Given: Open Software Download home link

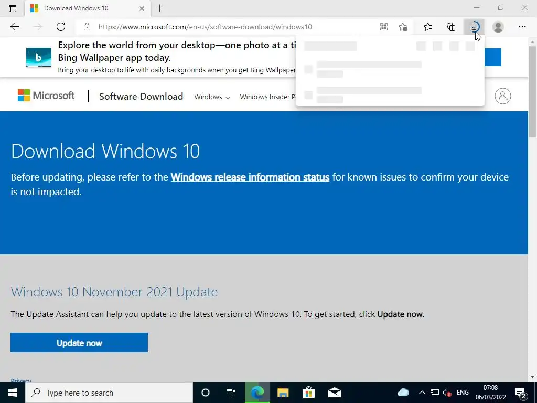Looking at the screenshot, I should click(141, 97).
